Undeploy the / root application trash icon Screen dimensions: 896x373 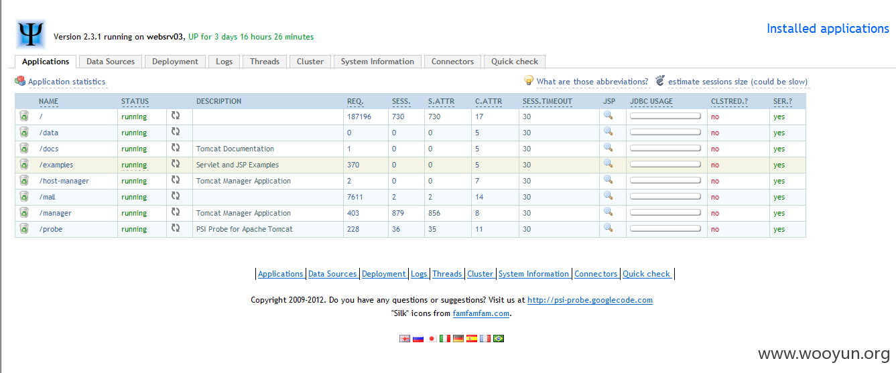pyautogui.click(x=24, y=116)
